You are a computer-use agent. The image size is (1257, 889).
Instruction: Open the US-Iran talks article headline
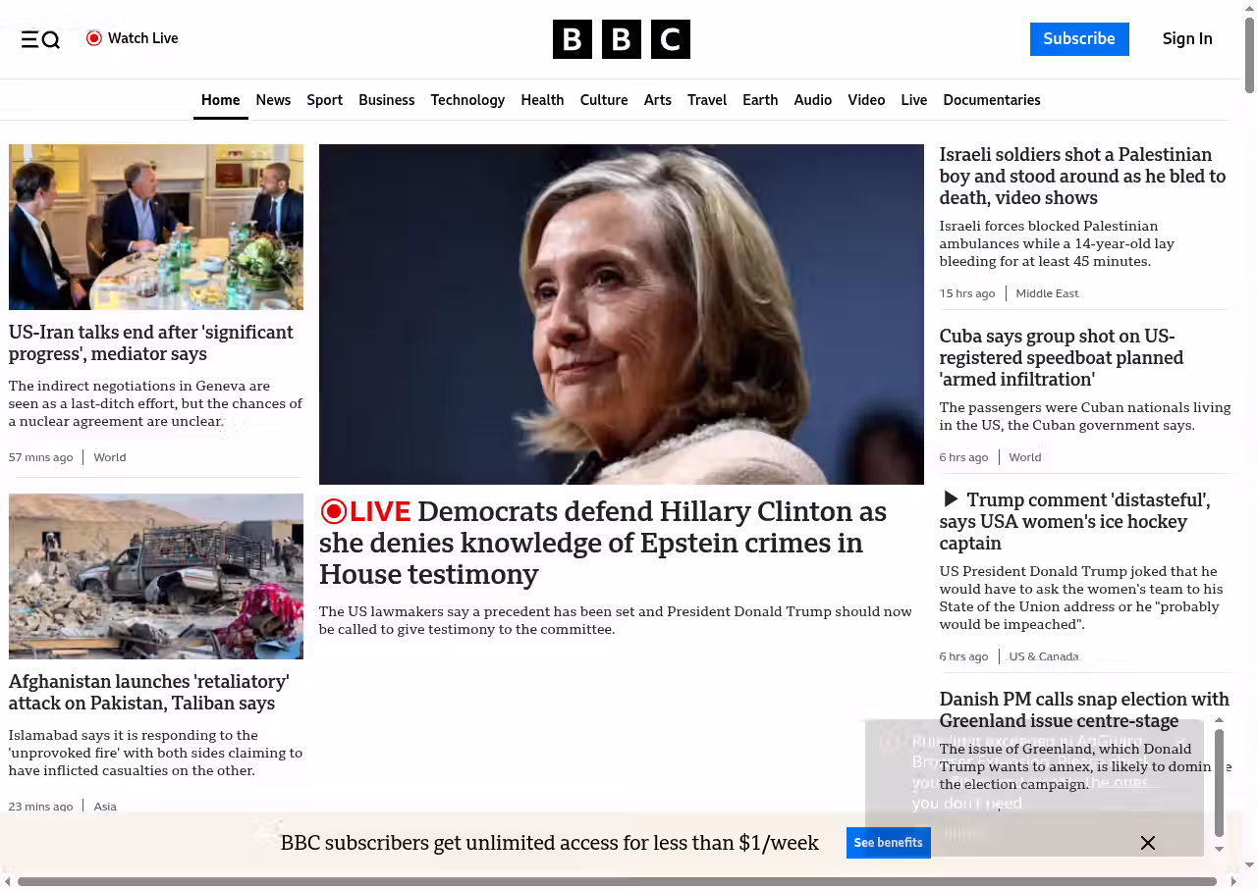(151, 342)
